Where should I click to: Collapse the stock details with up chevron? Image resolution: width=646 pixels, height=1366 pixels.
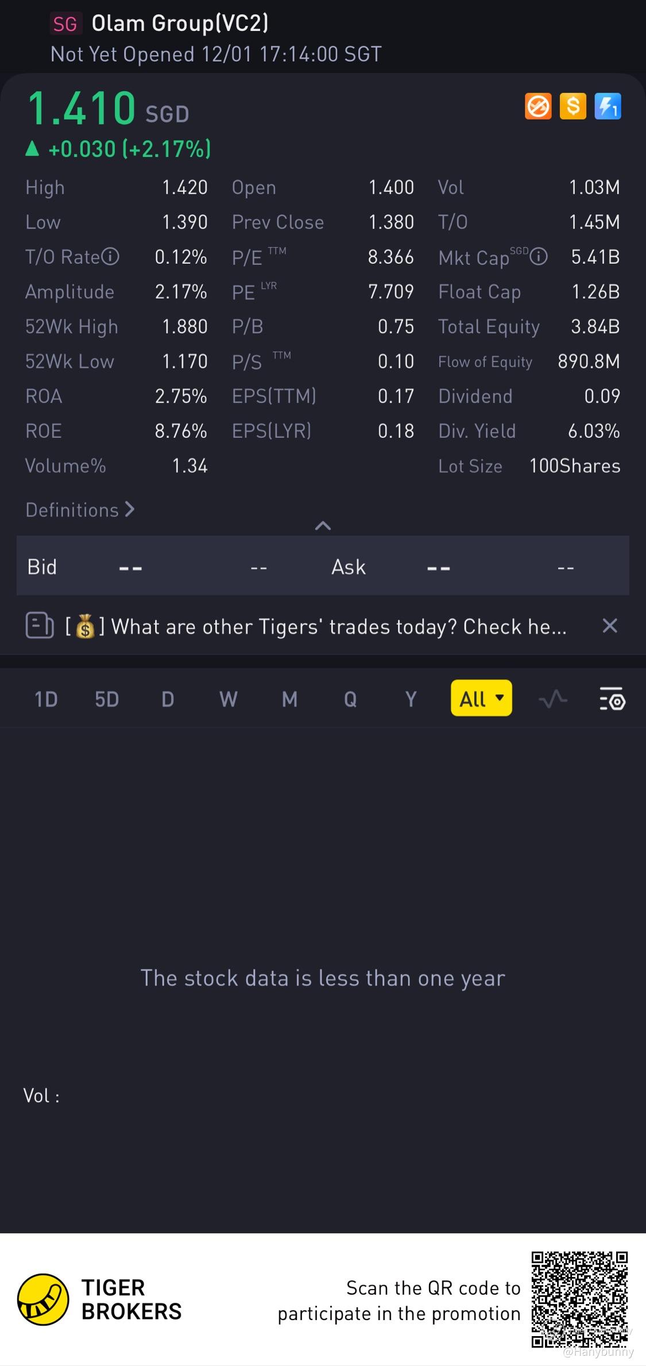[x=323, y=525]
